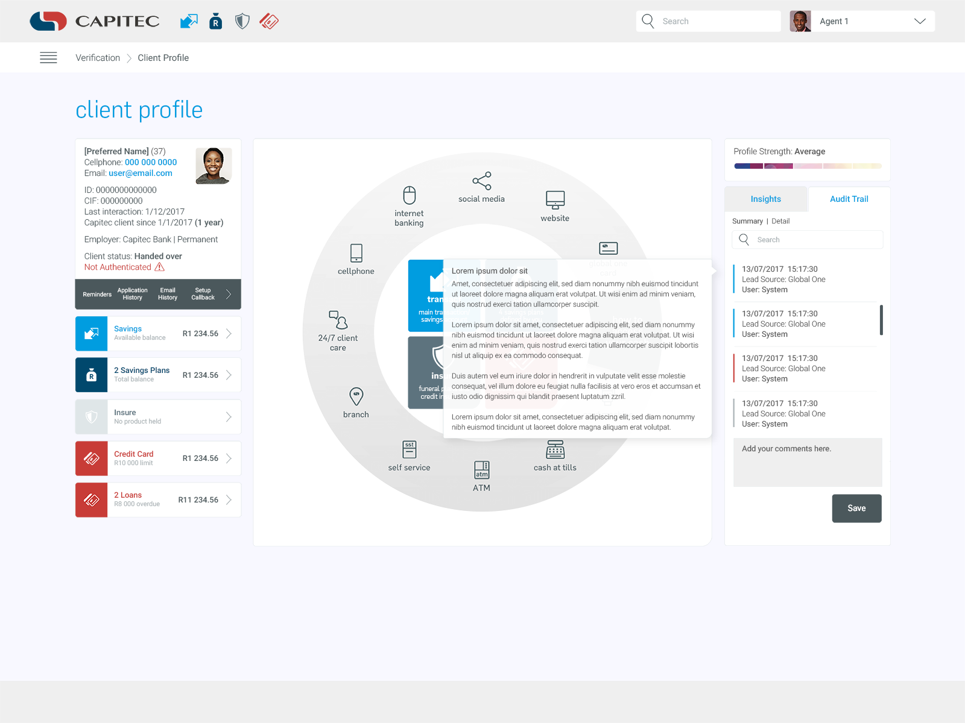Image resolution: width=965 pixels, height=723 pixels.
Task: Click the cellphone number link
Action: coord(151,162)
